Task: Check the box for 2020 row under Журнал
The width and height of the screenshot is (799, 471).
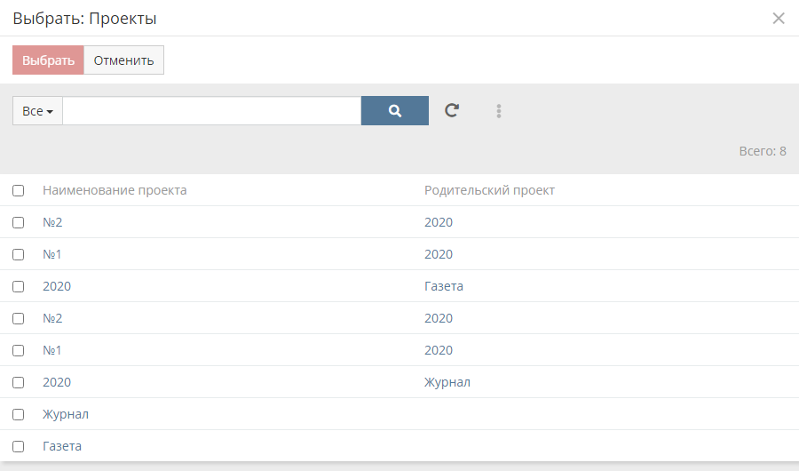Action: point(18,382)
